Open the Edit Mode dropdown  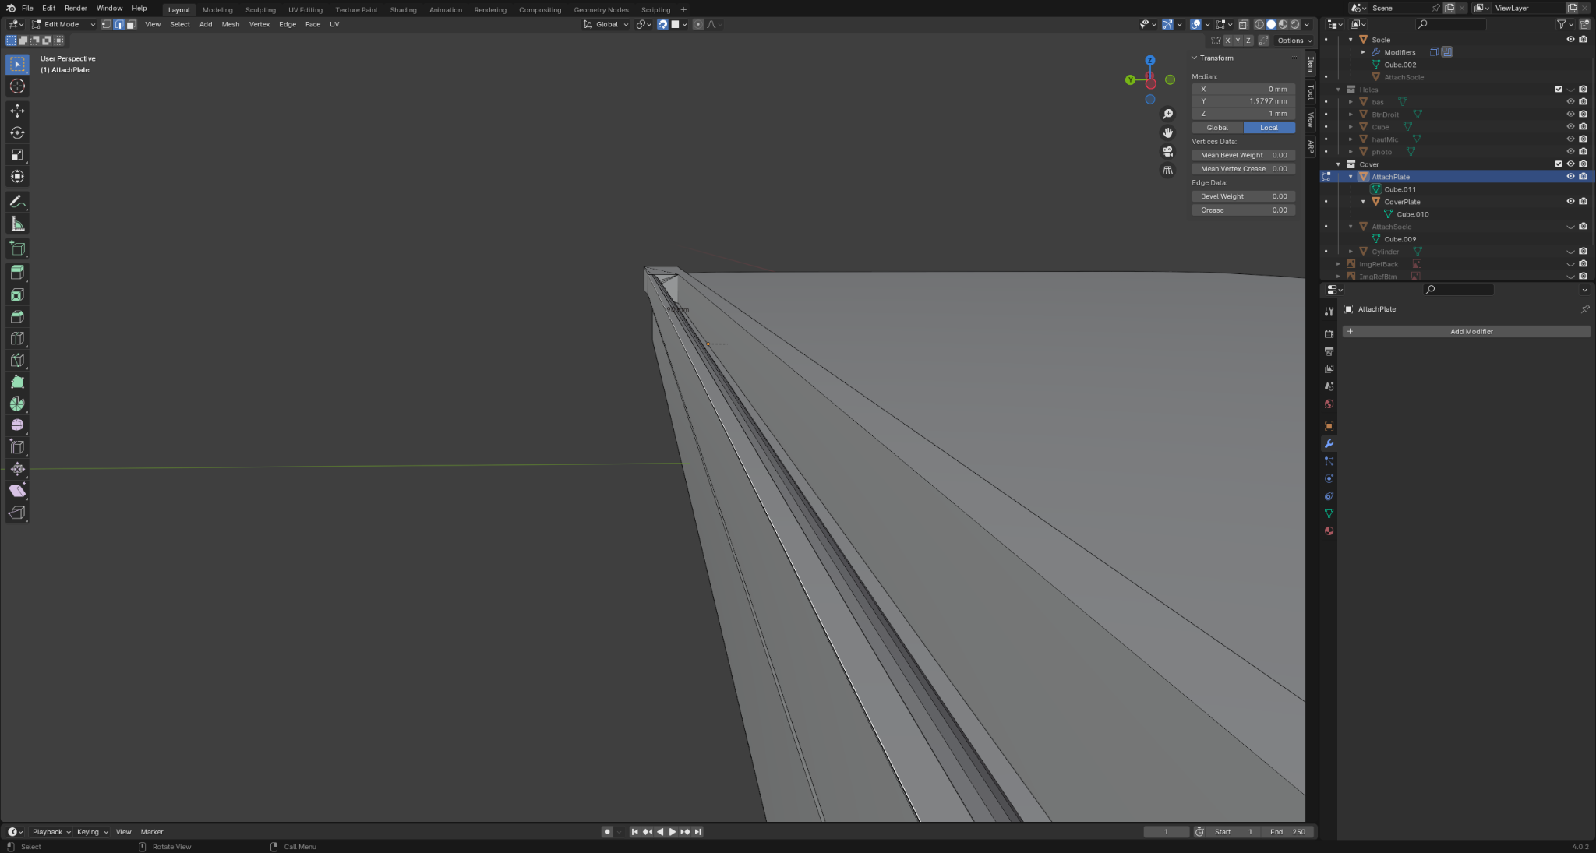[63, 24]
